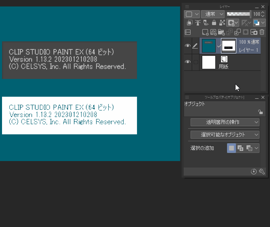The width and height of the screenshot is (270, 227).
Task: Toggle Clip to Layer Below icon
Action: [x=190, y=23]
